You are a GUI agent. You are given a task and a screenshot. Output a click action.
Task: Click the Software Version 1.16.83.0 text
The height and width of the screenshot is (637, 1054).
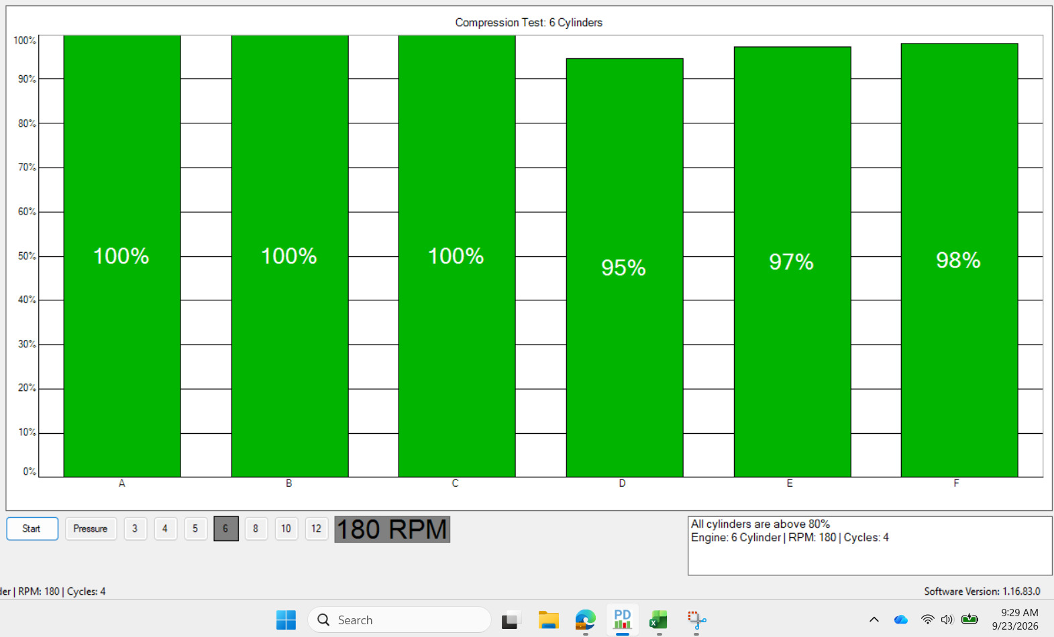[982, 591]
